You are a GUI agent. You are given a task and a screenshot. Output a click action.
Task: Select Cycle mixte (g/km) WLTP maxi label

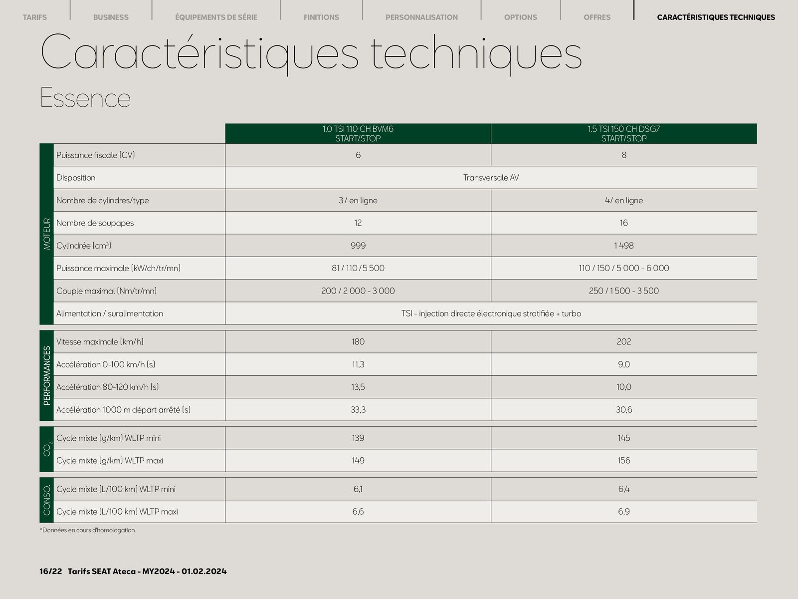[x=110, y=461]
